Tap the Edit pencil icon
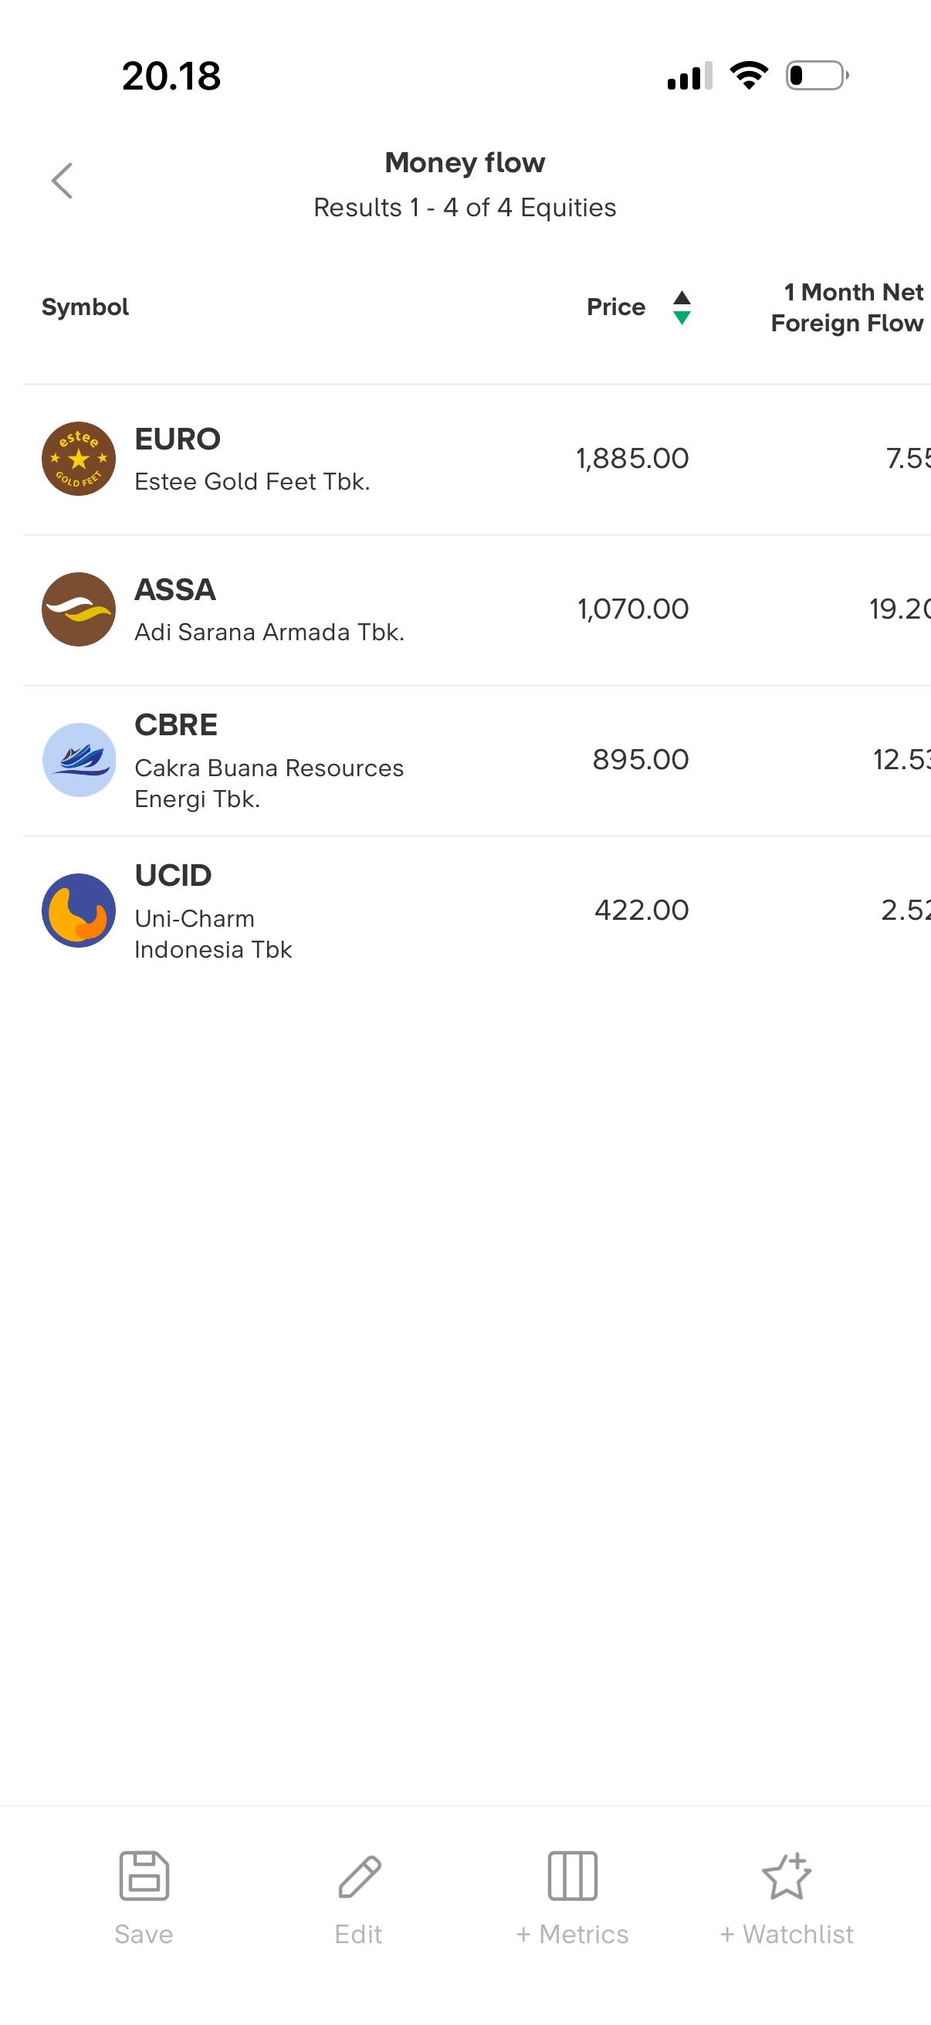 pyautogui.click(x=359, y=1876)
